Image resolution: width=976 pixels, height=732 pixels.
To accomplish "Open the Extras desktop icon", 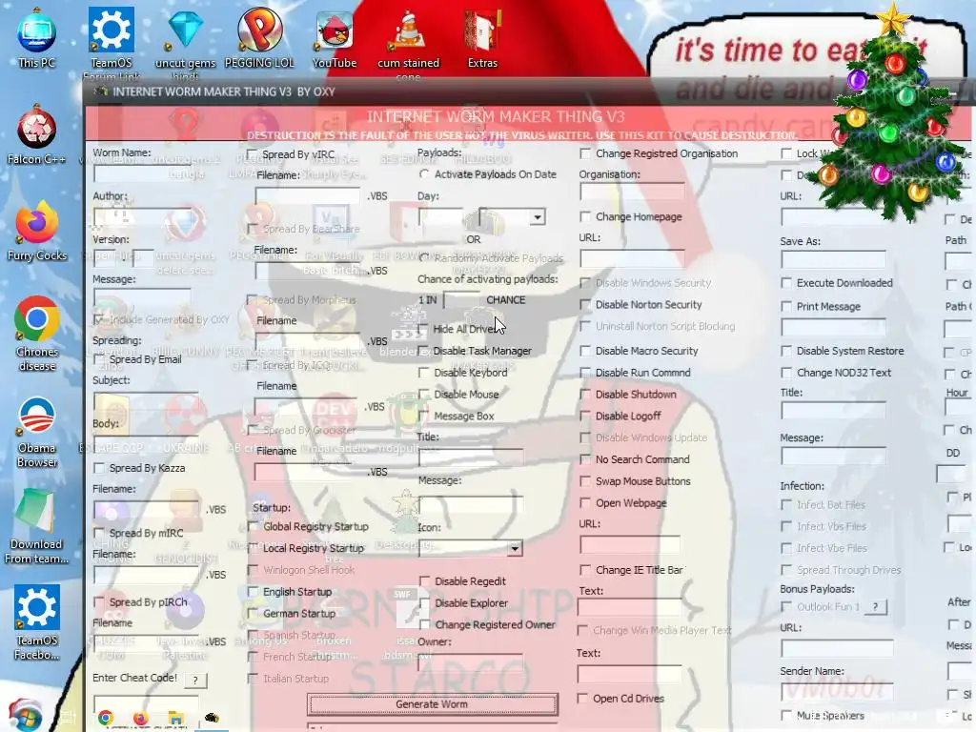I will [482, 37].
